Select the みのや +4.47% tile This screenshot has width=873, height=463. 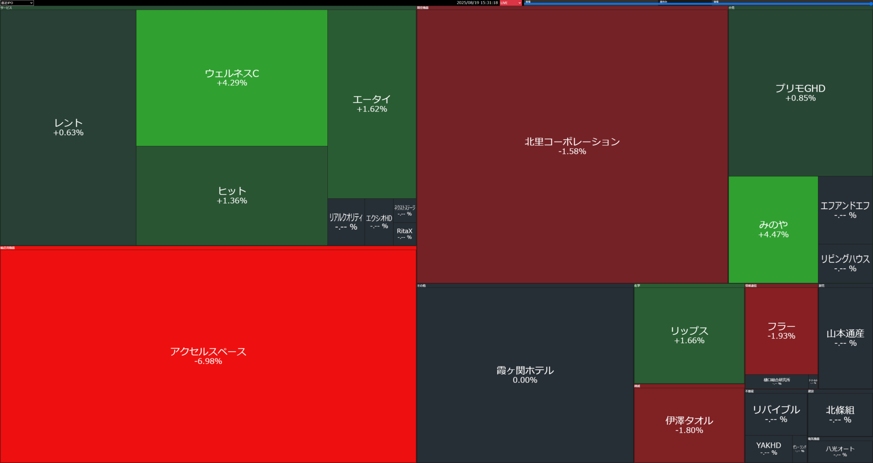pos(773,230)
